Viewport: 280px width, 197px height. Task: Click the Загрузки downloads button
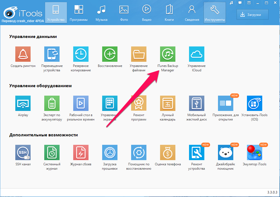click(252, 15)
